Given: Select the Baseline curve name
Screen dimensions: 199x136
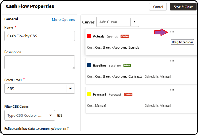Looking at the screenshot, I should (99, 66).
